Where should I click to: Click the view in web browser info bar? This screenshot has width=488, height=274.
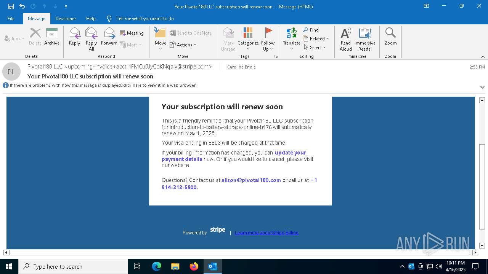[x=103, y=85]
